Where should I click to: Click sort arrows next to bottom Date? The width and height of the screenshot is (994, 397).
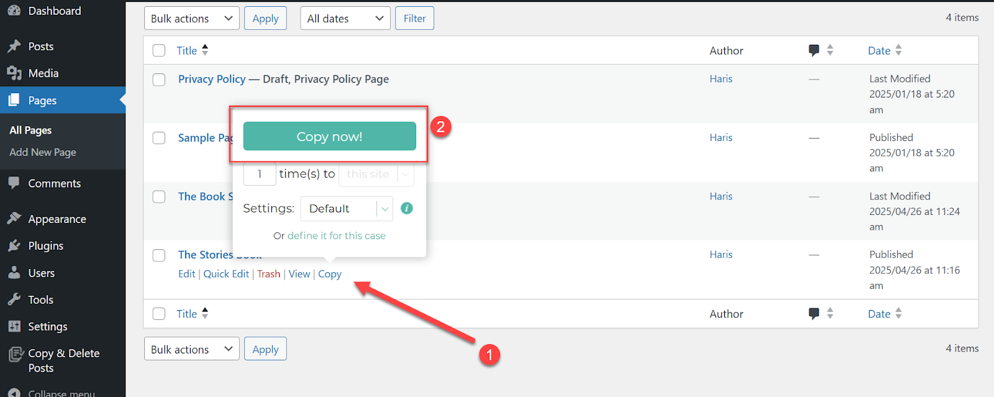coord(898,314)
